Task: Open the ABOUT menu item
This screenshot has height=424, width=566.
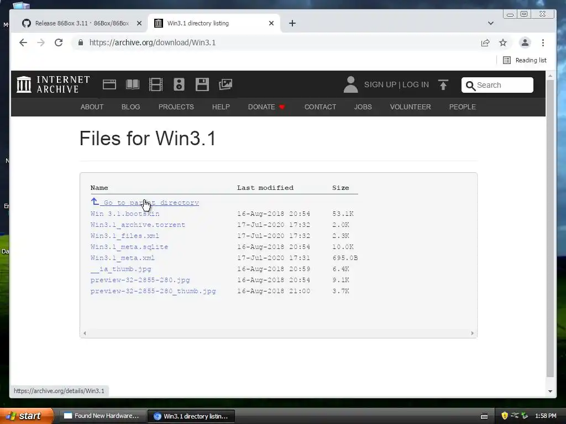Action: point(92,107)
